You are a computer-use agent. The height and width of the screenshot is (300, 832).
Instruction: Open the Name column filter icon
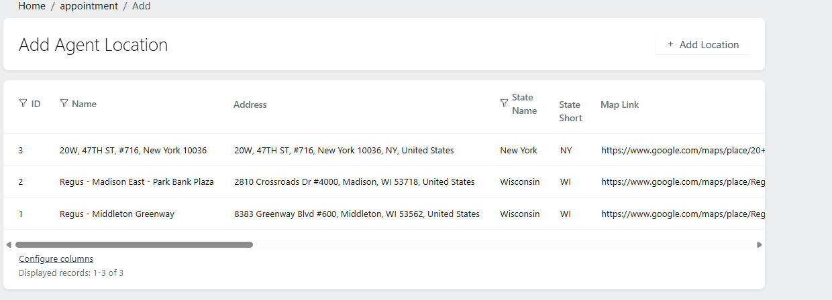coord(64,104)
